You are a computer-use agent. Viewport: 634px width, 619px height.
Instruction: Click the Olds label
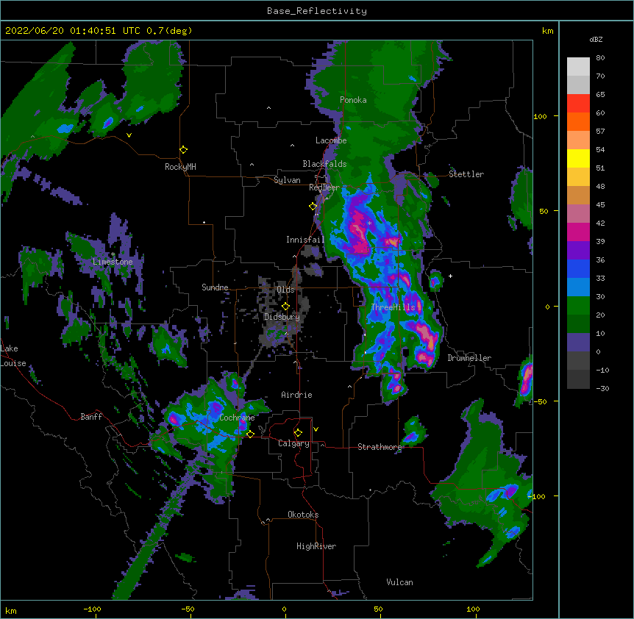(x=285, y=290)
